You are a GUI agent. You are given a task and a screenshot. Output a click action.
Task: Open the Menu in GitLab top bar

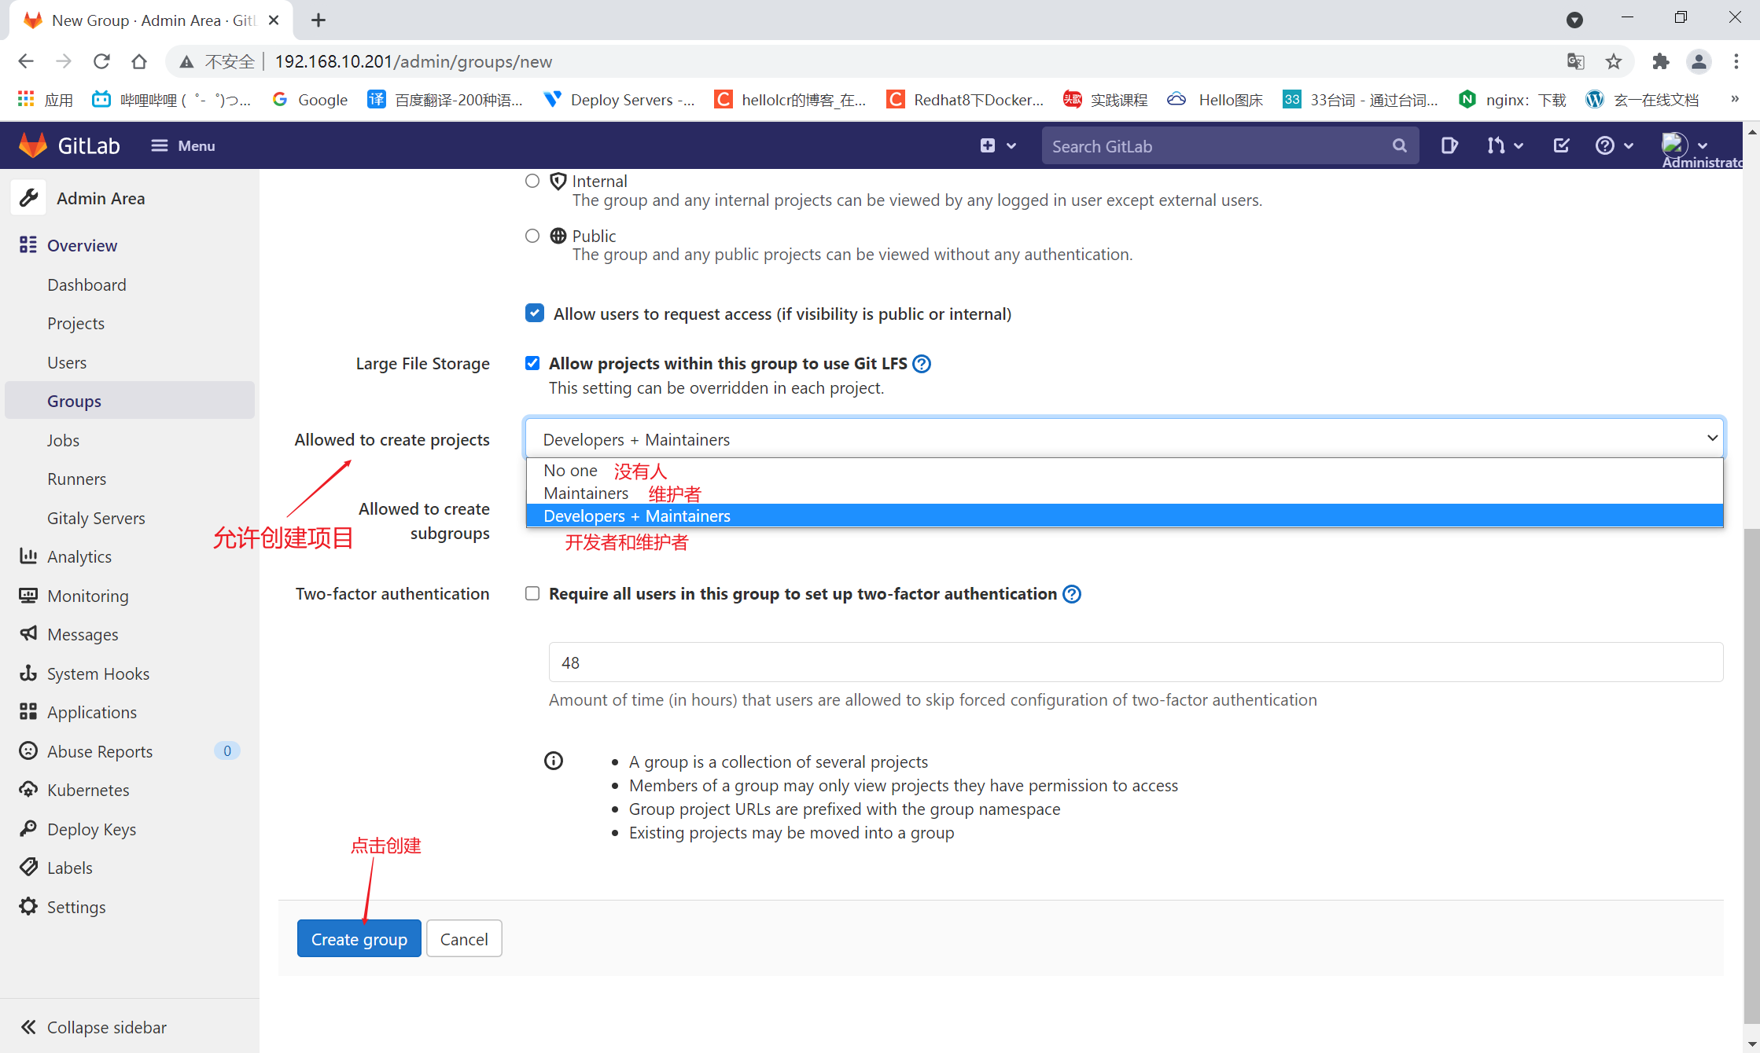pos(182,145)
